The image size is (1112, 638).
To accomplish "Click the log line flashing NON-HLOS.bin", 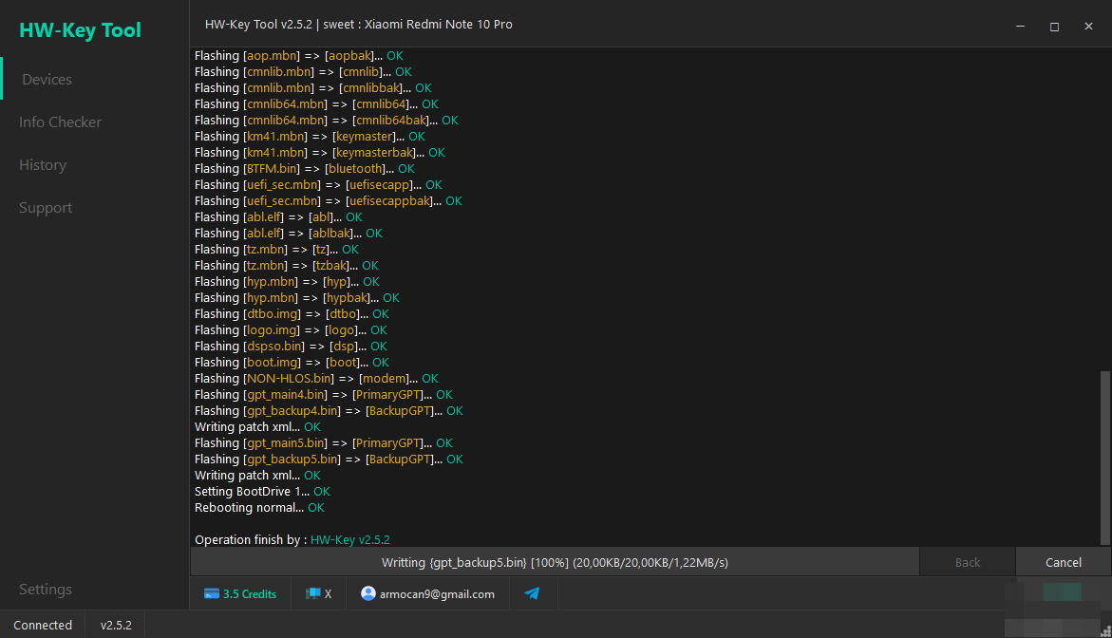I will (316, 379).
